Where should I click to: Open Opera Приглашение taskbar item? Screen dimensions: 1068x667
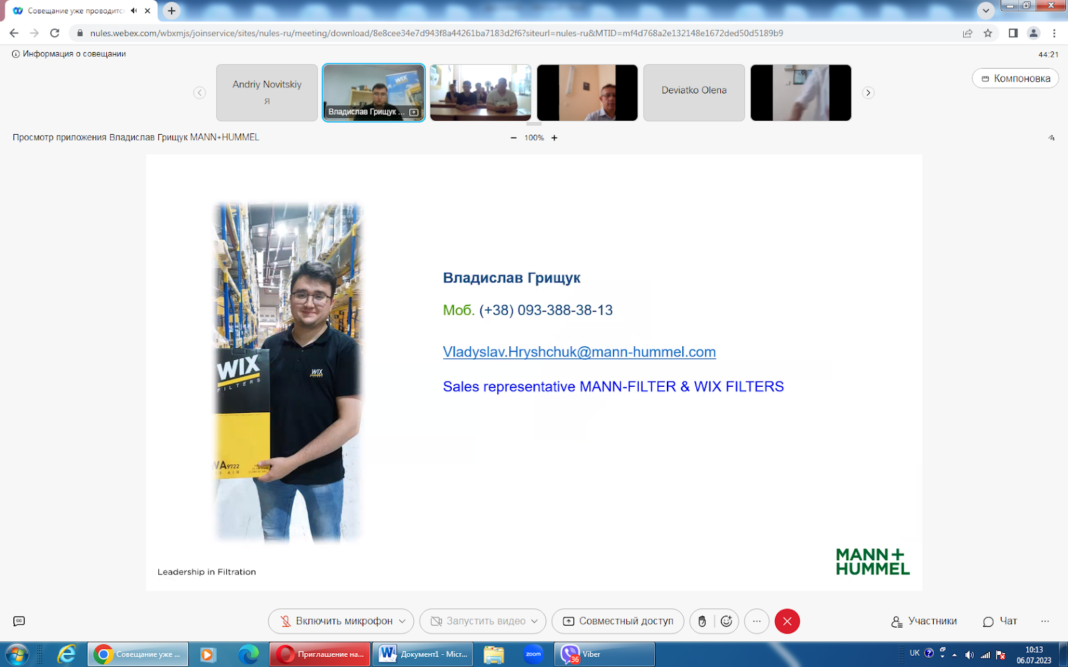click(x=320, y=654)
